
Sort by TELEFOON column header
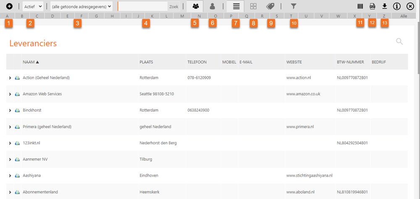click(x=197, y=62)
